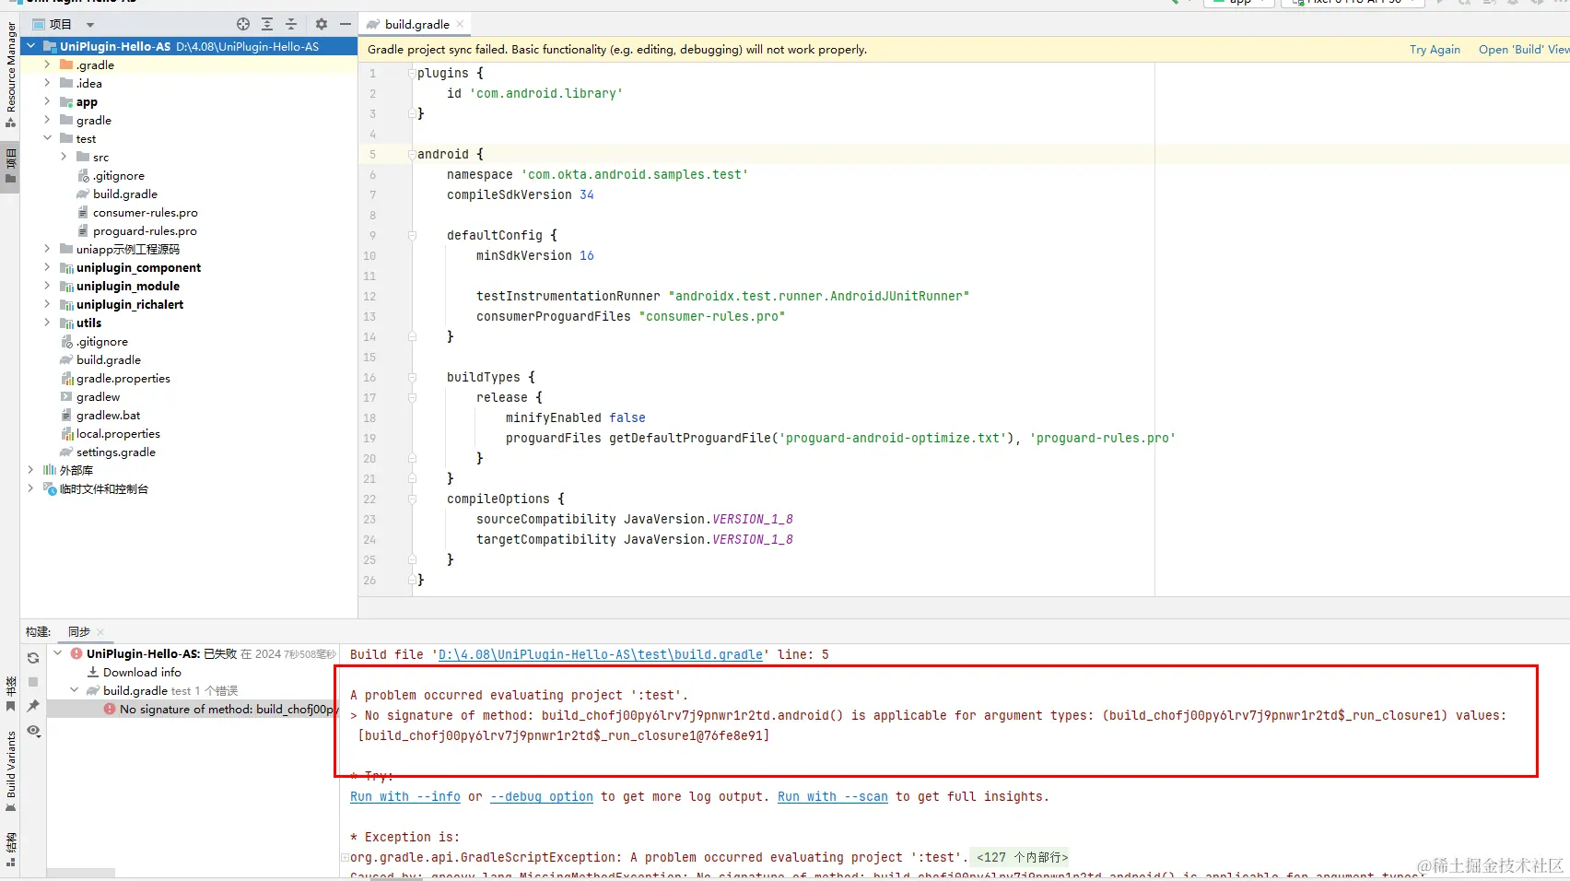Toggle the 项目 side tool window button
Viewport: 1570px width, 881px height.
point(10,166)
